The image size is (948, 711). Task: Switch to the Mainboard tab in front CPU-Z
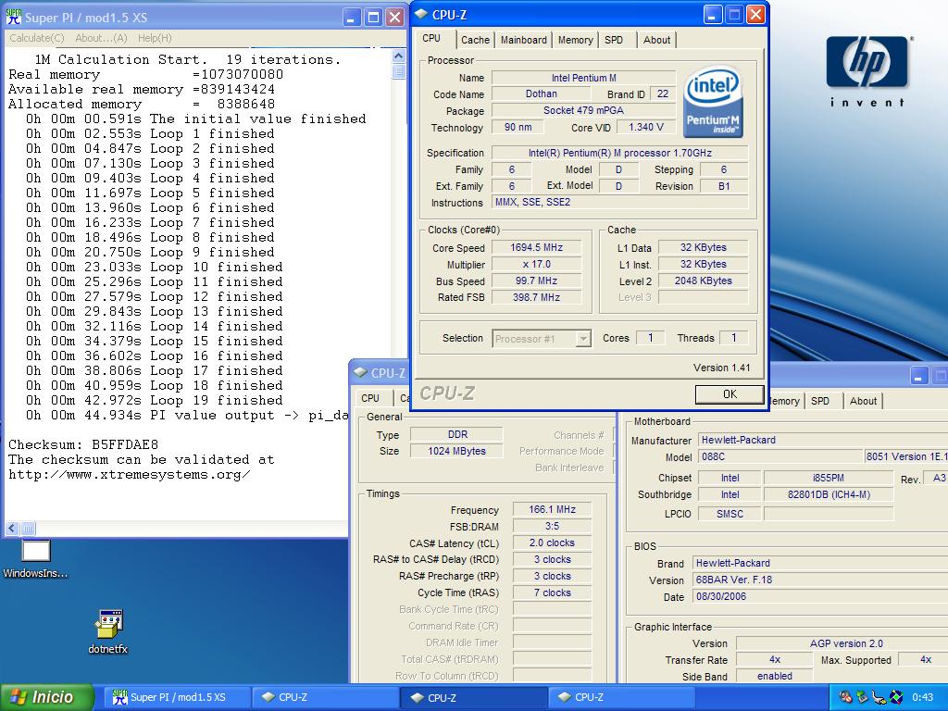click(524, 40)
